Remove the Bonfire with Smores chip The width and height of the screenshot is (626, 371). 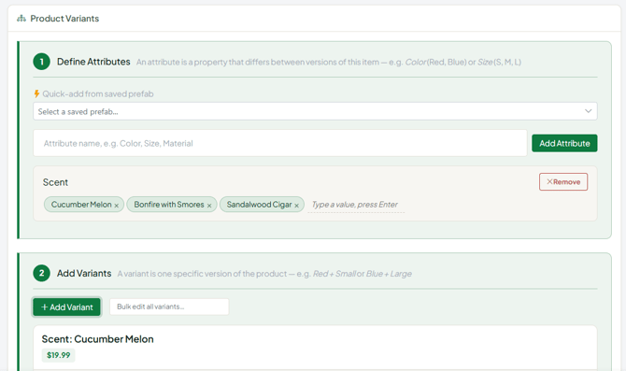click(209, 206)
